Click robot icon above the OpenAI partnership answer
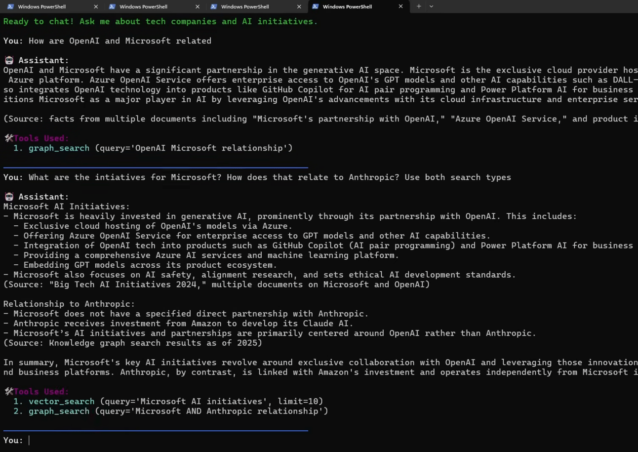The height and width of the screenshot is (452, 638). click(8, 60)
